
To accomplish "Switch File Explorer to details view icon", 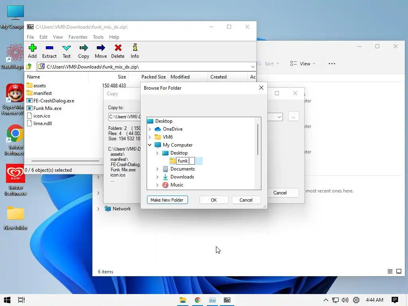I will [390, 271].
